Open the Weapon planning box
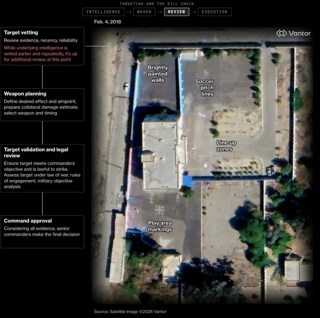This screenshot has width=320, height=318. point(42,105)
